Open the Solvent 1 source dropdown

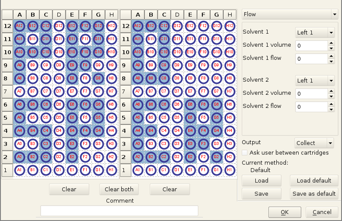[x=315, y=33]
